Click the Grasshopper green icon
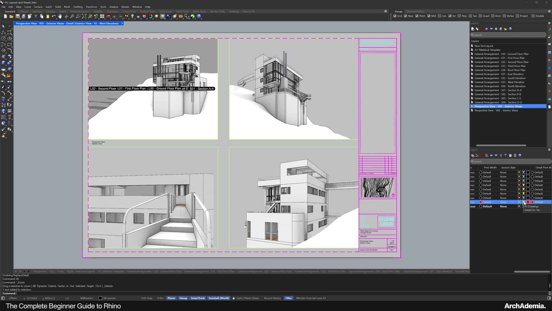The width and height of the screenshot is (552, 311). coord(193,16)
